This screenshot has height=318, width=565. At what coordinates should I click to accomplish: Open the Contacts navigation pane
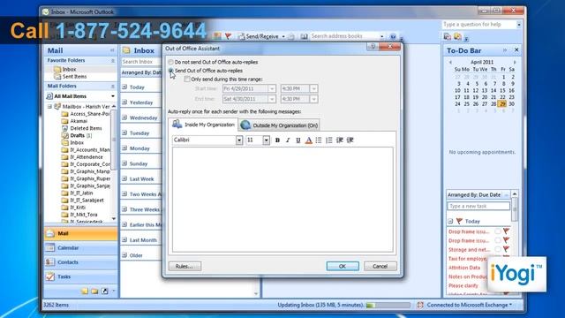coord(80,262)
